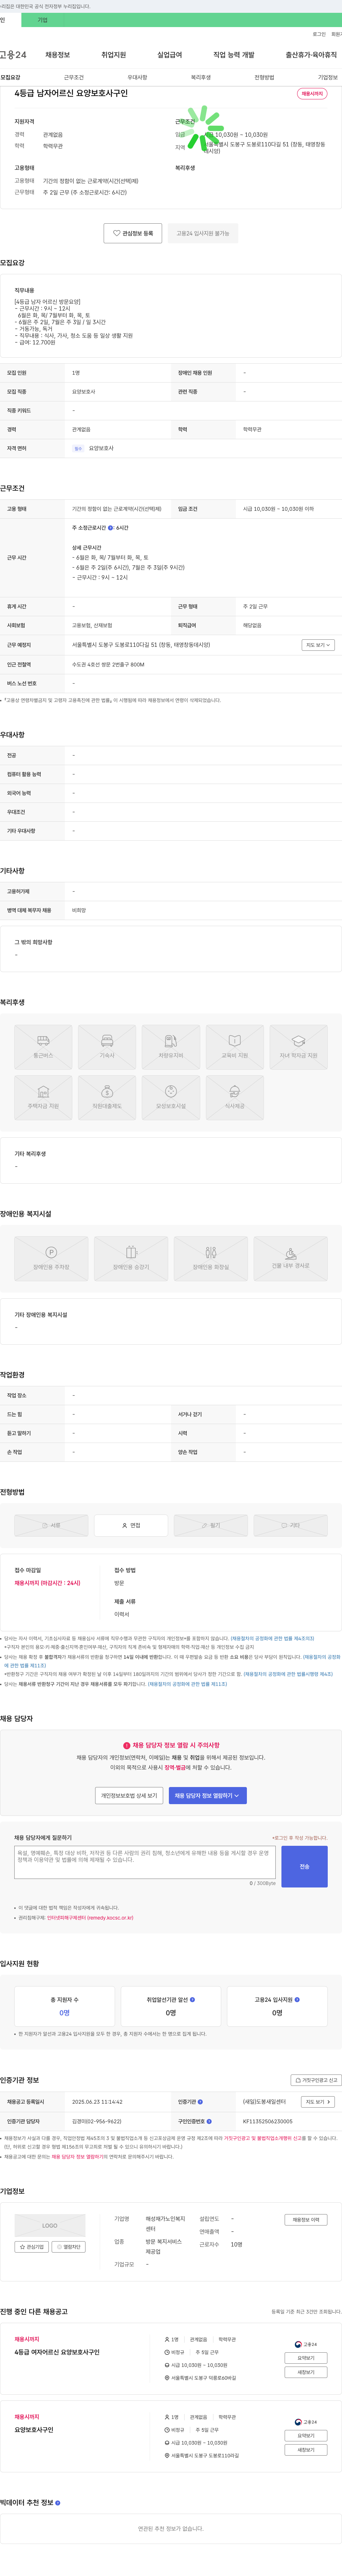Screen dimensions: 342x2576
Task: Click 요약보기 for 4등급 여자어르신 posting
Action: [306, 2358]
